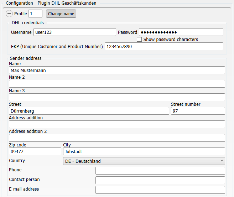Focus the Contact person field

coord(160,180)
